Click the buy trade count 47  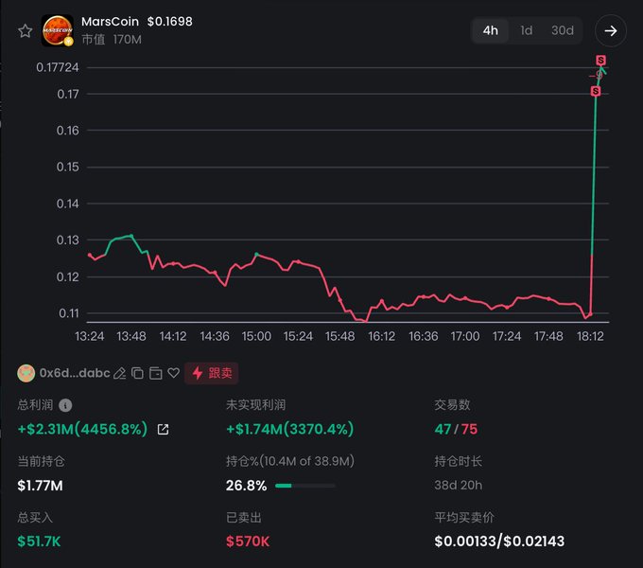(x=443, y=429)
